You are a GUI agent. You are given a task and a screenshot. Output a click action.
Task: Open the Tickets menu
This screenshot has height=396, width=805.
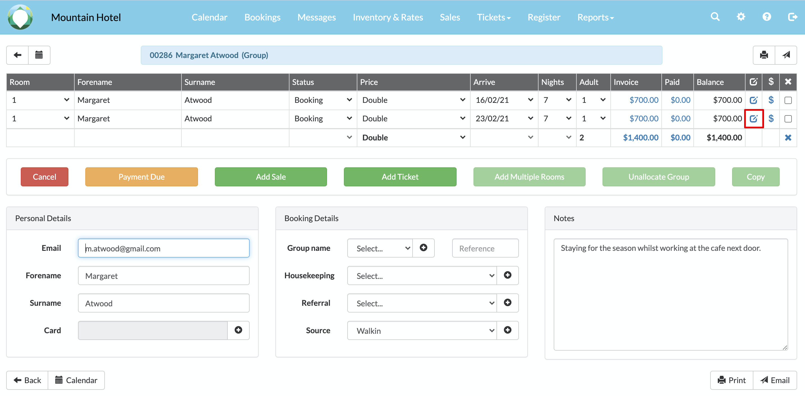tap(493, 17)
